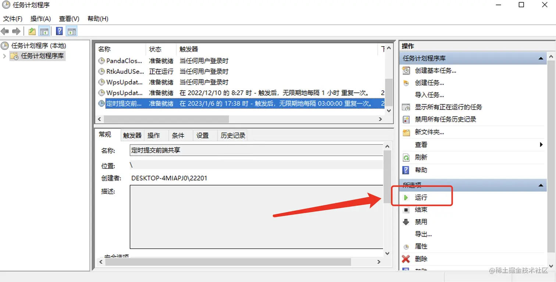Click the Forward arrow toolbar icon
This screenshot has height=282, width=556.
click(16, 32)
